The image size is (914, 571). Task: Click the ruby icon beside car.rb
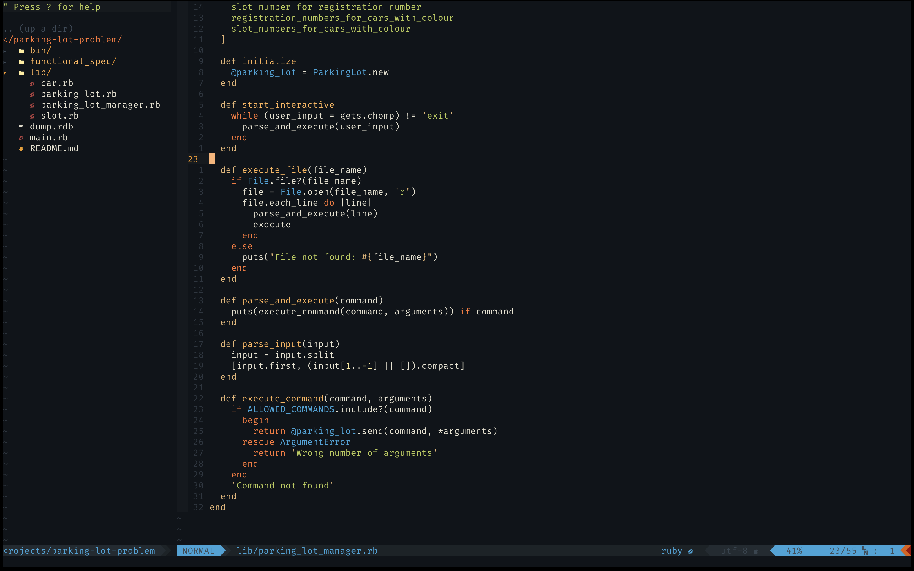(32, 83)
